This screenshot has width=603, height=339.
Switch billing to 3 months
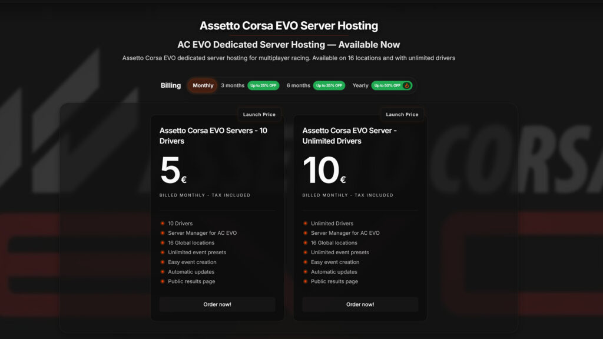click(232, 85)
